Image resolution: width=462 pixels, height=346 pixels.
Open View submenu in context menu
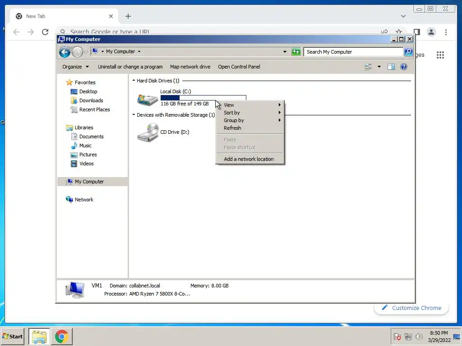pos(250,105)
